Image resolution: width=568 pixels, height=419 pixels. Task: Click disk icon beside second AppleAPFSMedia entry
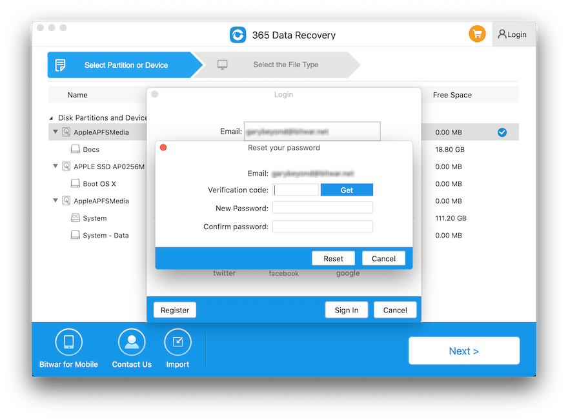66,200
